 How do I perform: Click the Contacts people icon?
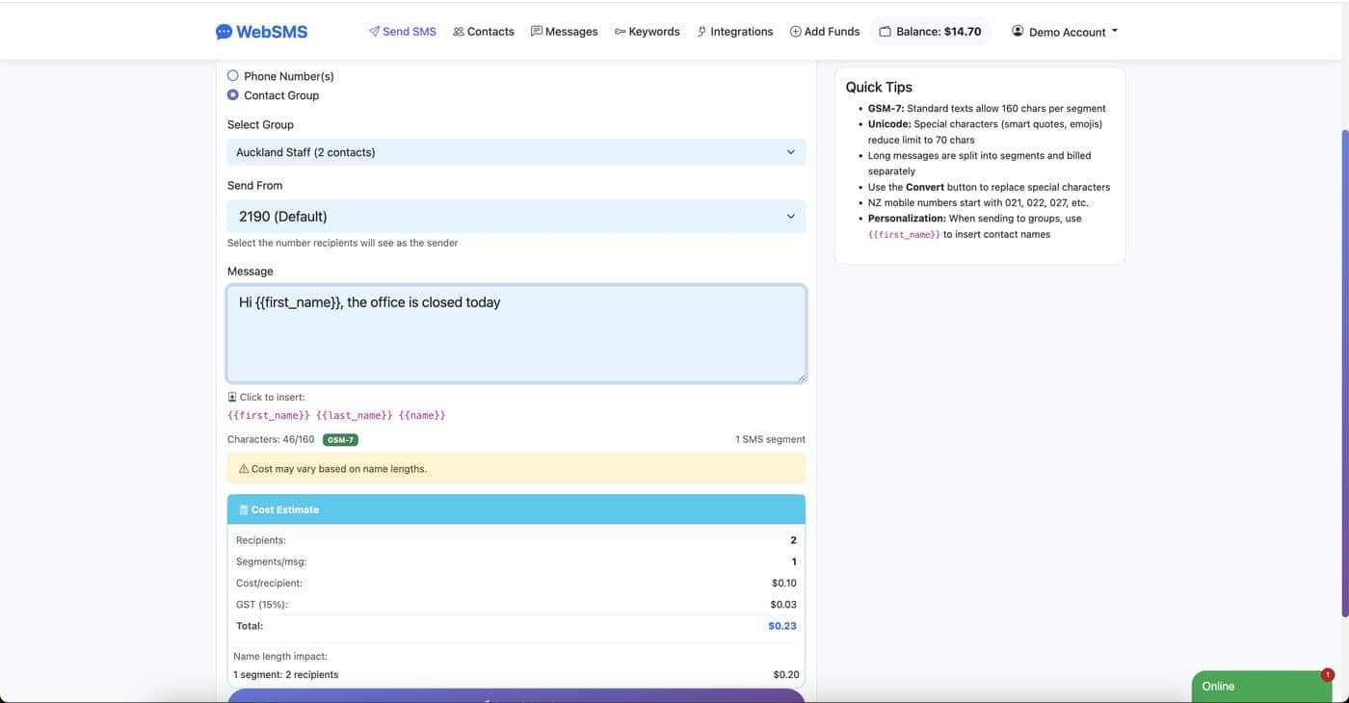click(459, 32)
